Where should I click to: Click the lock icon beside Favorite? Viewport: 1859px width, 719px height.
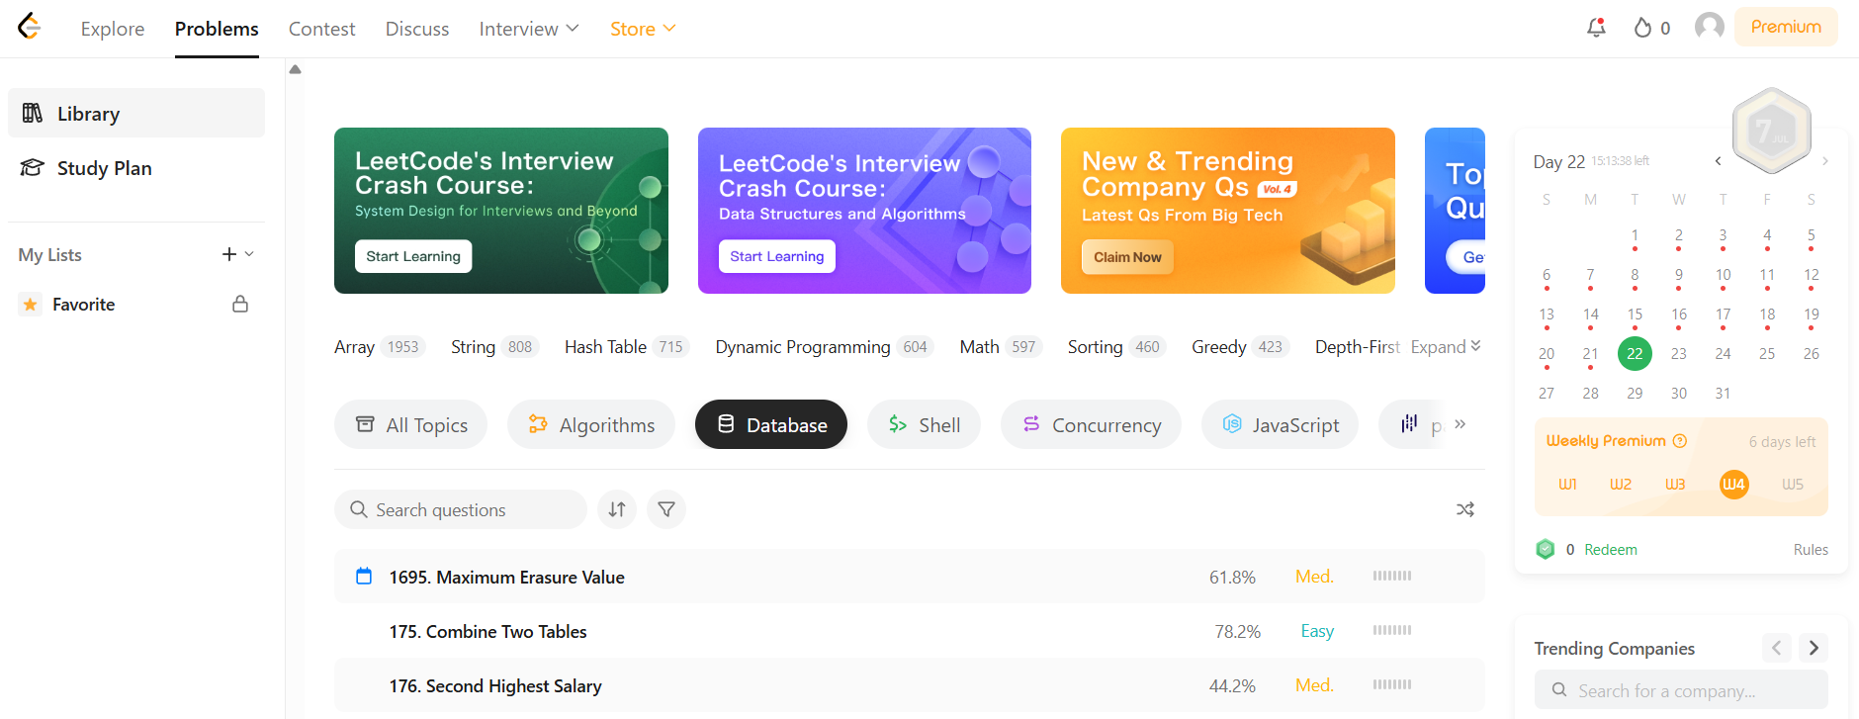coord(240,304)
